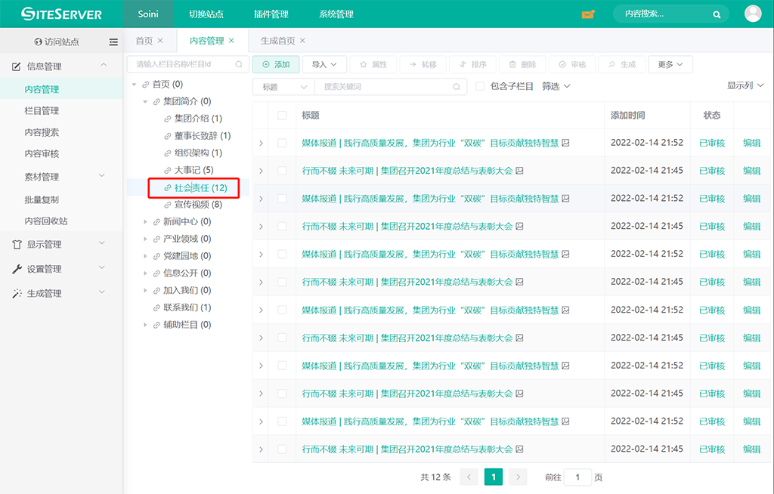Click 编辑 link in the first row

[751, 143]
